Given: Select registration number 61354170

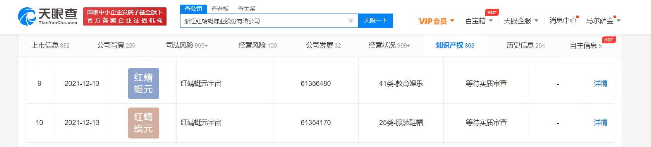Looking at the screenshot, I should pos(316,123).
